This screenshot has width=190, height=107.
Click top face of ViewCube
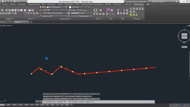point(184,36)
